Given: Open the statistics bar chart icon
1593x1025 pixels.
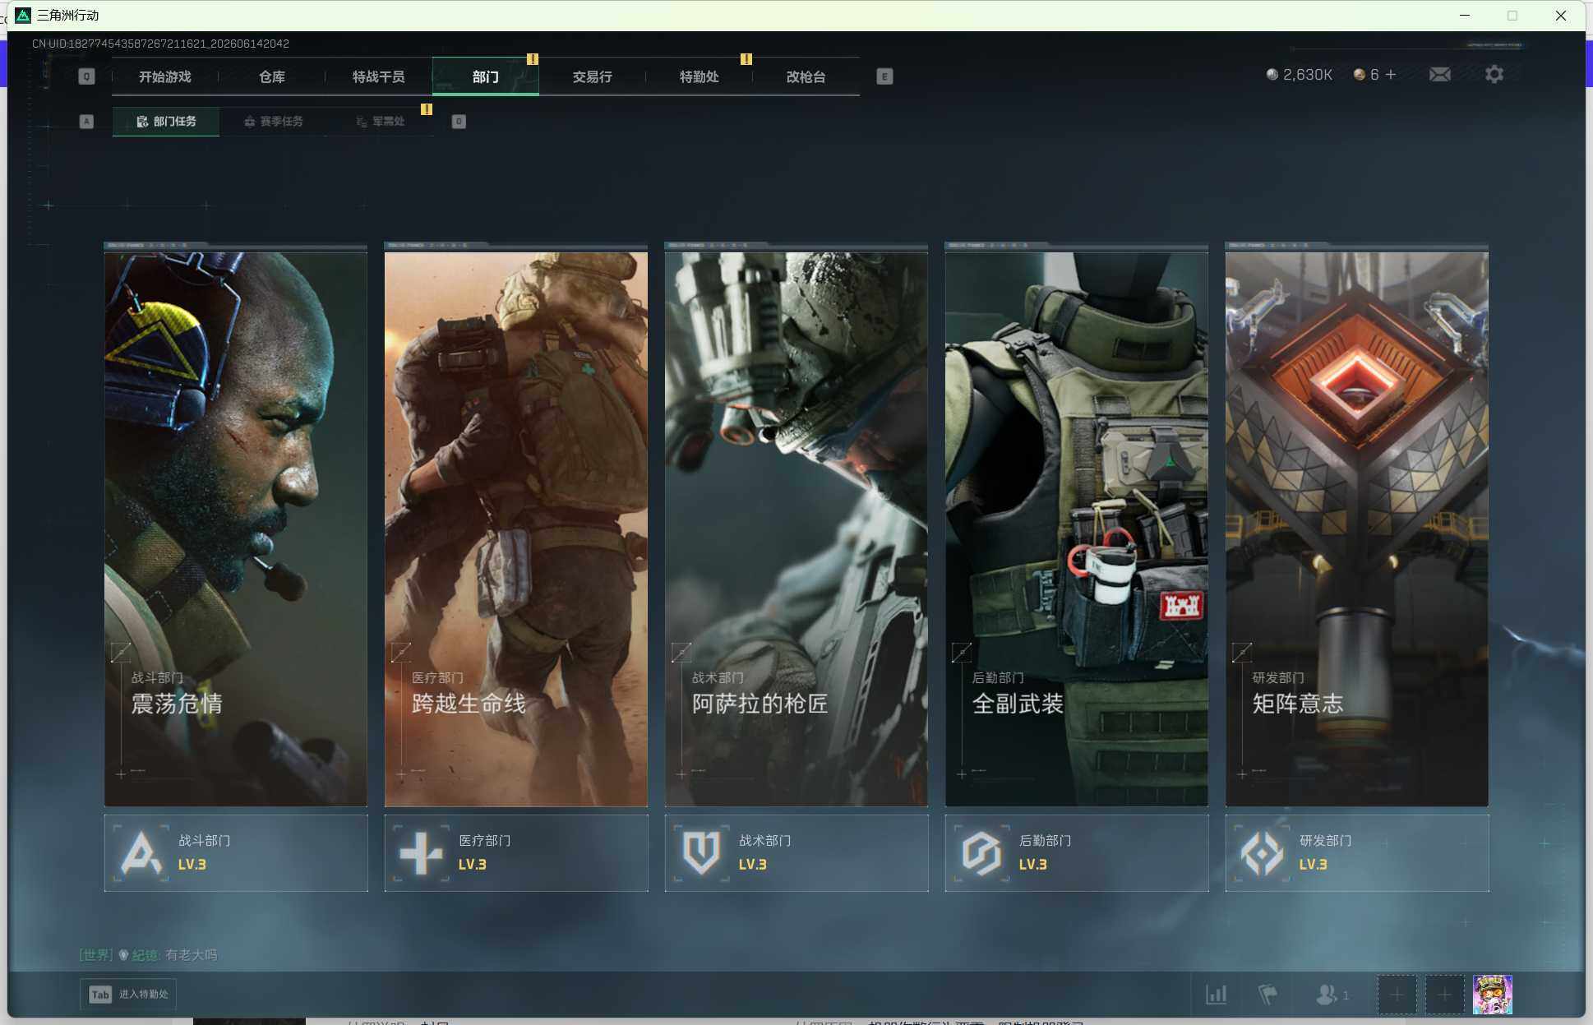Looking at the screenshot, I should (x=1216, y=995).
